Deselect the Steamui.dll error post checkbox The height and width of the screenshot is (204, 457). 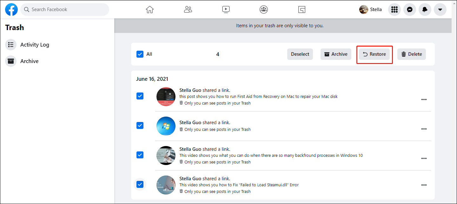click(x=140, y=184)
